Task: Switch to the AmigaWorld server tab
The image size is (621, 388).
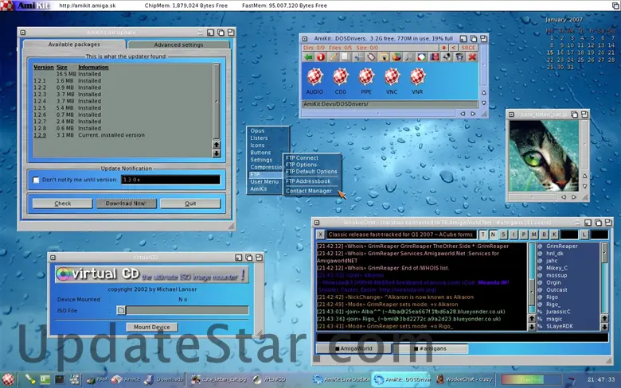Action: pyautogui.click(x=353, y=348)
